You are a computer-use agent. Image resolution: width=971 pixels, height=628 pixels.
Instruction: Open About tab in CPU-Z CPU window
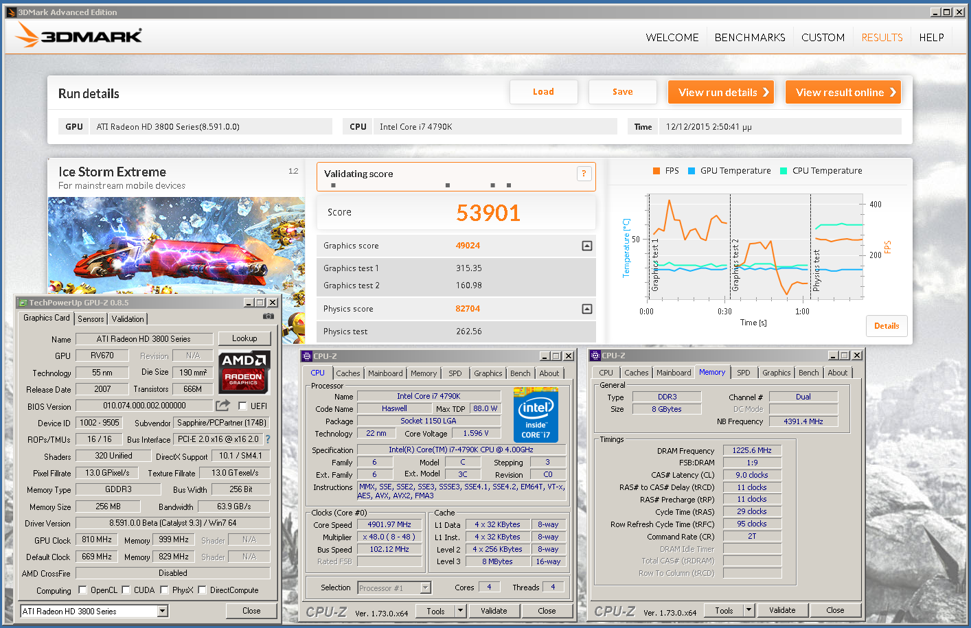pyautogui.click(x=549, y=373)
